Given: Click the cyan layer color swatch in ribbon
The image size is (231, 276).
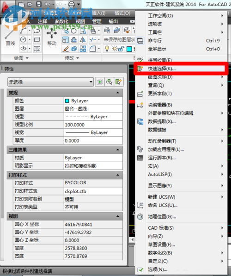Looking at the screenshot, I should point(129,49).
